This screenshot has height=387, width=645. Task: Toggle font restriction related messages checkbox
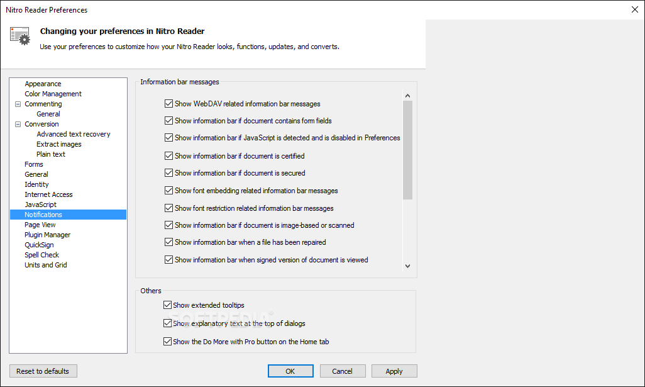168,208
